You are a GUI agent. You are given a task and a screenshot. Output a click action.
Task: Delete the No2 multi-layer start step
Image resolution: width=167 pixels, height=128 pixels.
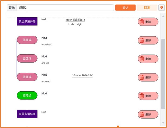(148, 22)
